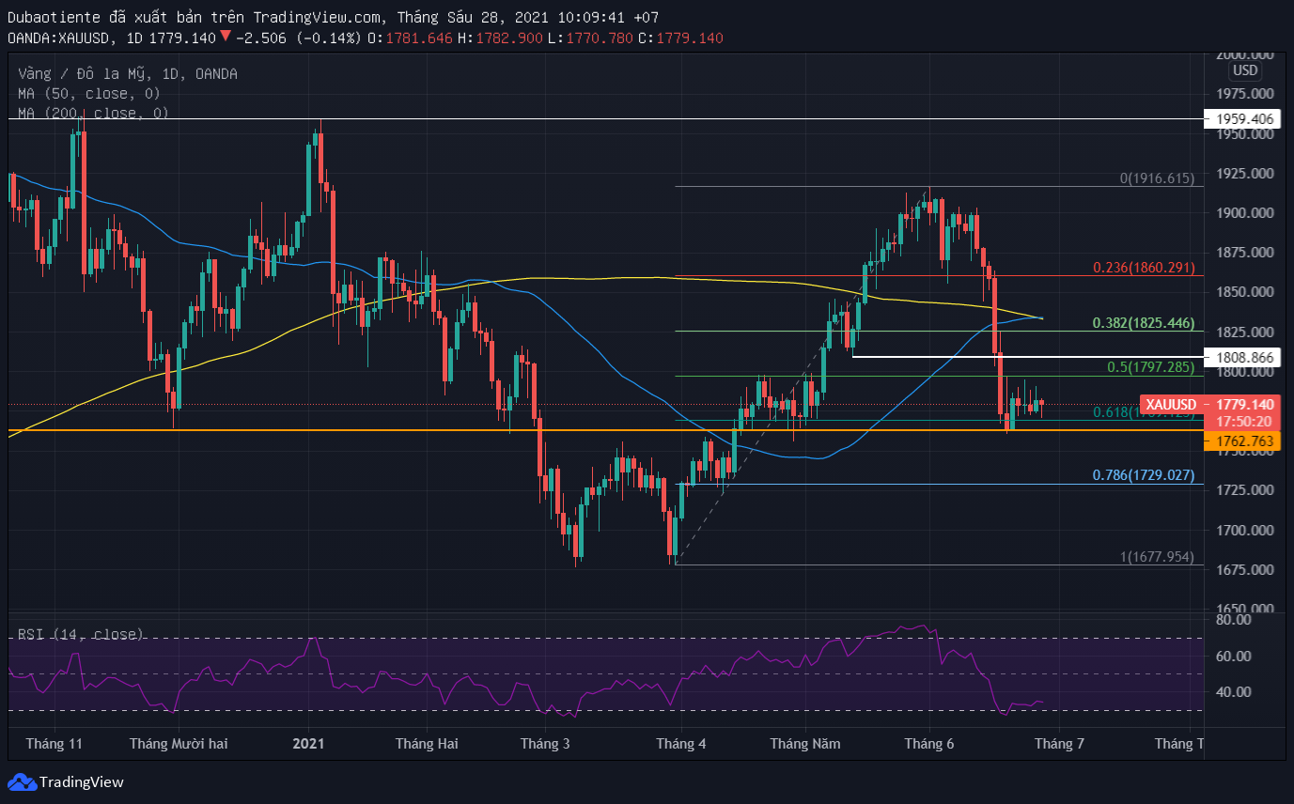Select the short white 1808 horizontal line segment
Screen dimensions: 1294x804
pyautogui.click(x=1027, y=357)
